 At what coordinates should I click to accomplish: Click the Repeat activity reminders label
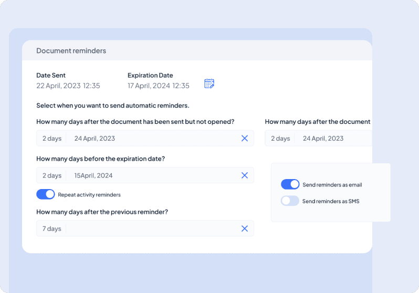click(x=89, y=195)
